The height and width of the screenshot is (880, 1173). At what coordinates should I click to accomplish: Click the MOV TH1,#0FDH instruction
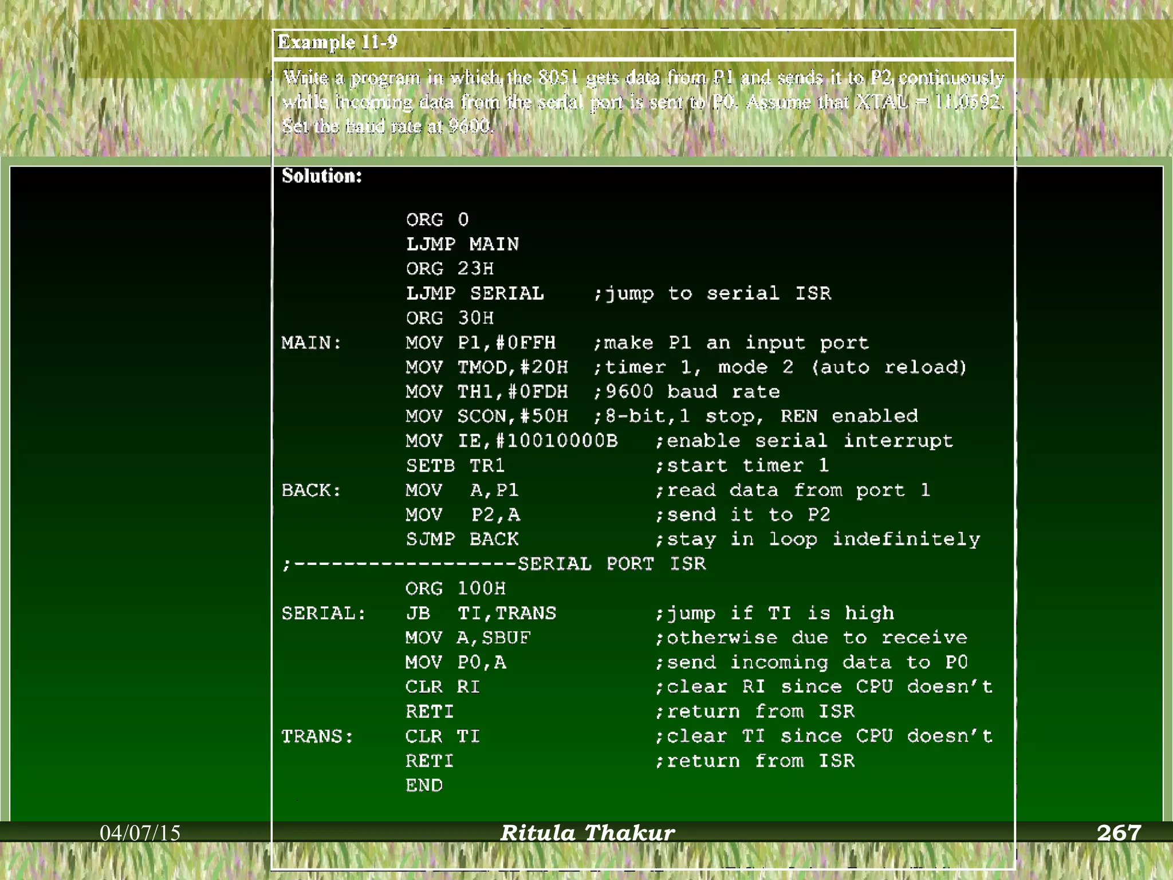[x=487, y=392]
